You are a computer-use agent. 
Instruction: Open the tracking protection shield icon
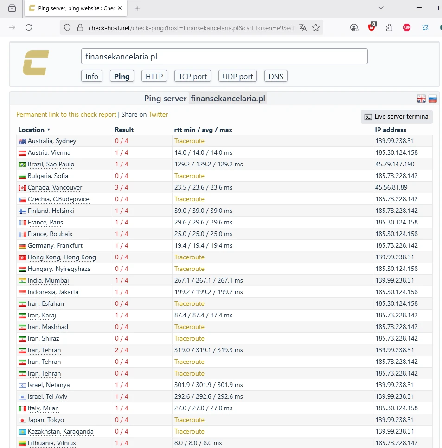(67, 27)
